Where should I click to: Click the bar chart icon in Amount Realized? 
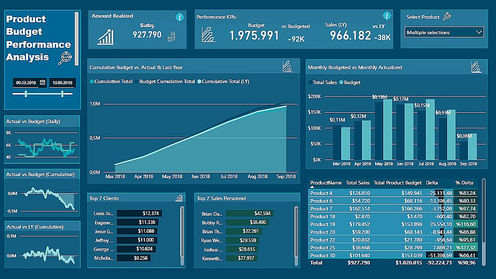106,37
